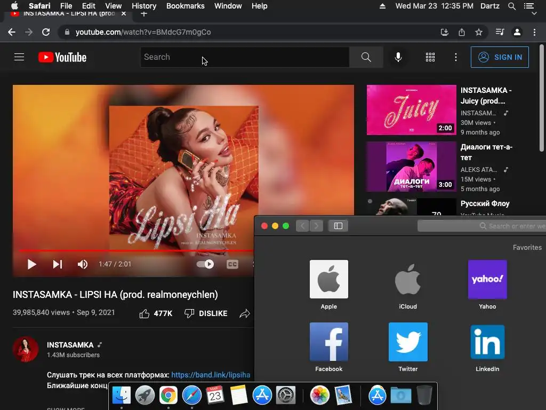Click the install/download page icon in address bar
Viewport: 546px width, 410px height.
(x=444, y=32)
